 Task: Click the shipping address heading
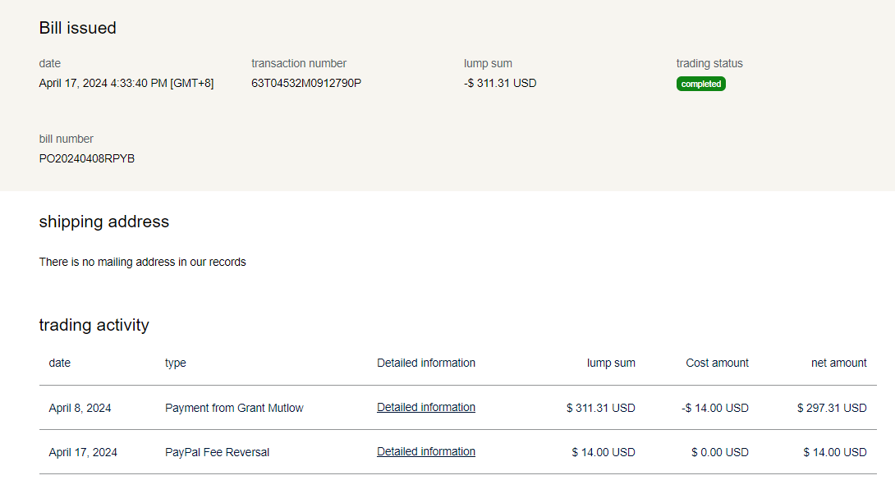(x=104, y=222)
